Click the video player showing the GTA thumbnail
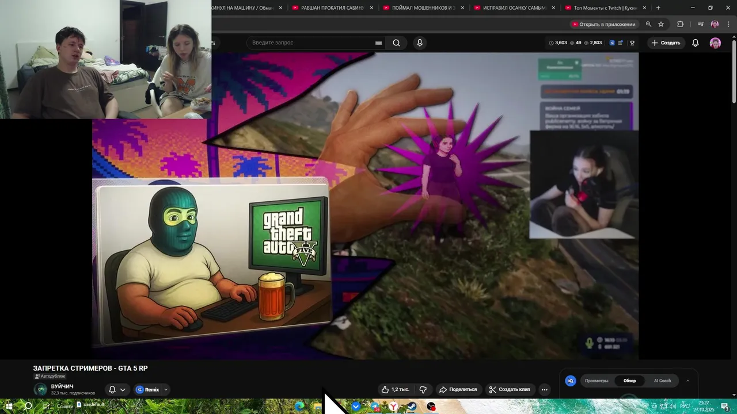Viewport: 737px width, 414px height. tap(365, 206)
